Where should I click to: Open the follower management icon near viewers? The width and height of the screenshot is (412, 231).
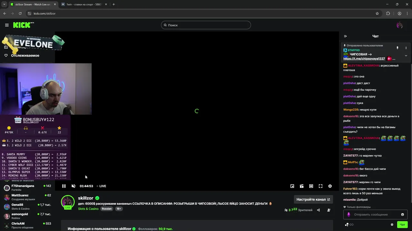[329, 210]
